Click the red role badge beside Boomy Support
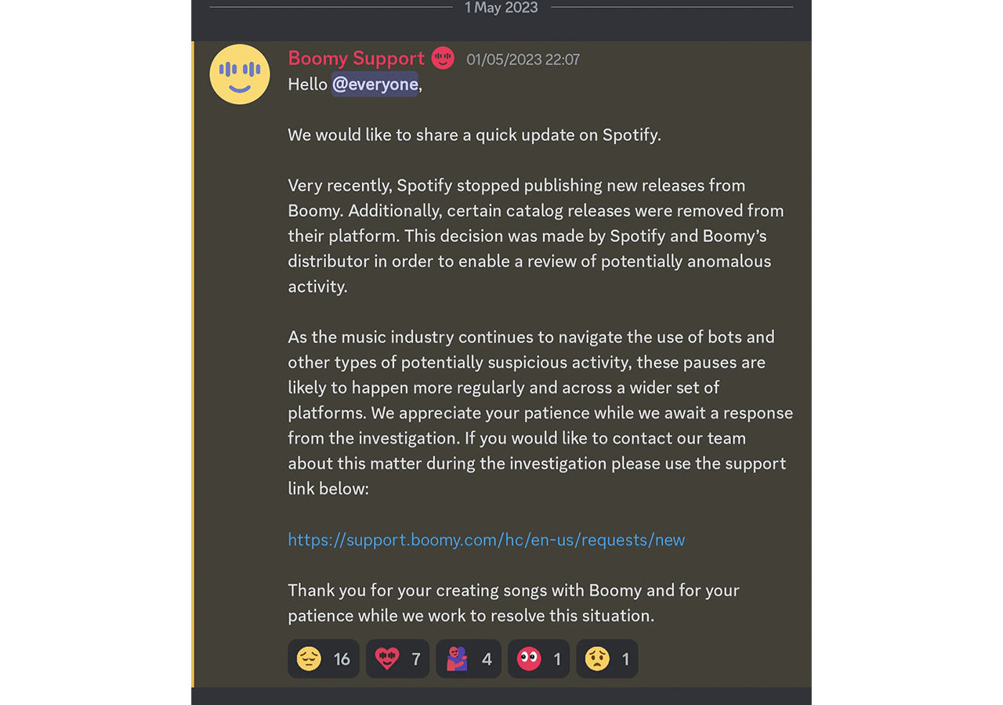 click(x=443, y=58)
